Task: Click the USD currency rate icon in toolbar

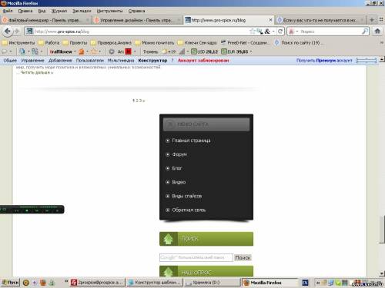Action: tap(194, 51)
